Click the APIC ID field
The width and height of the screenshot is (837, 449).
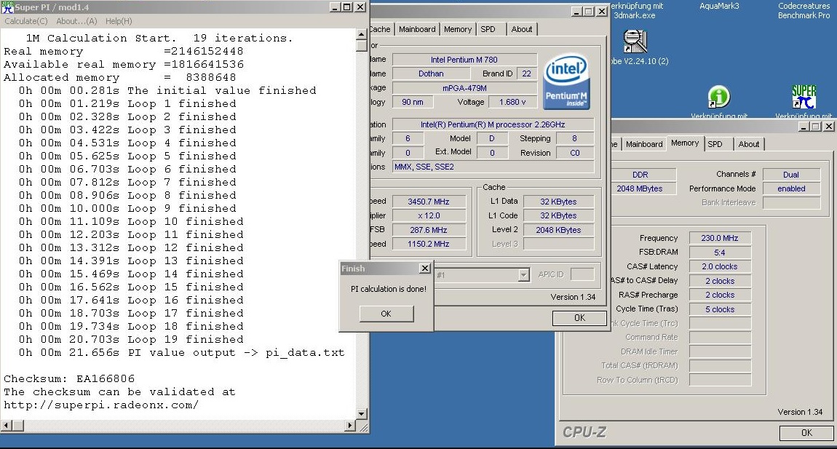(582, 274)
